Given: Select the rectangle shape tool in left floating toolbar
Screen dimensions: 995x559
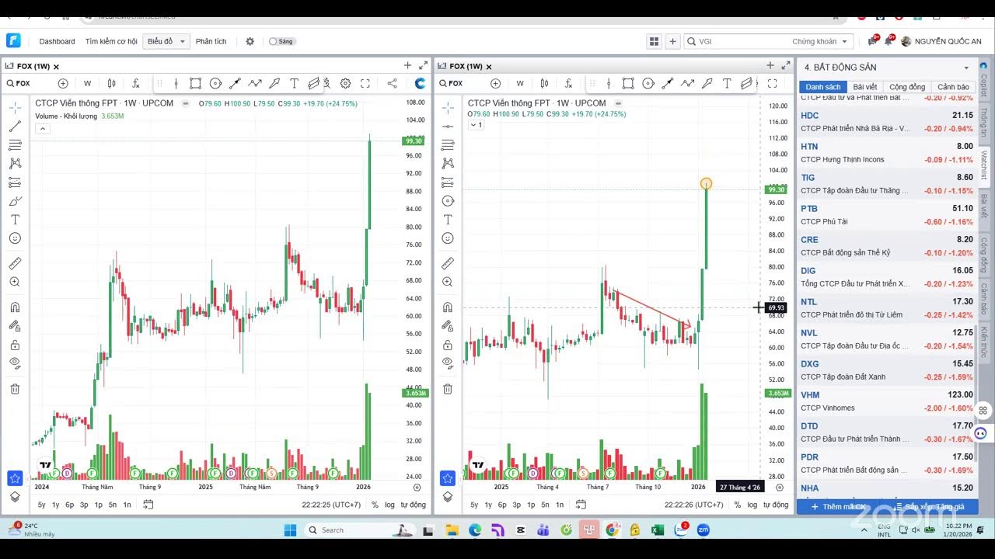Looking at the screenshot, I should click(195, 83).
